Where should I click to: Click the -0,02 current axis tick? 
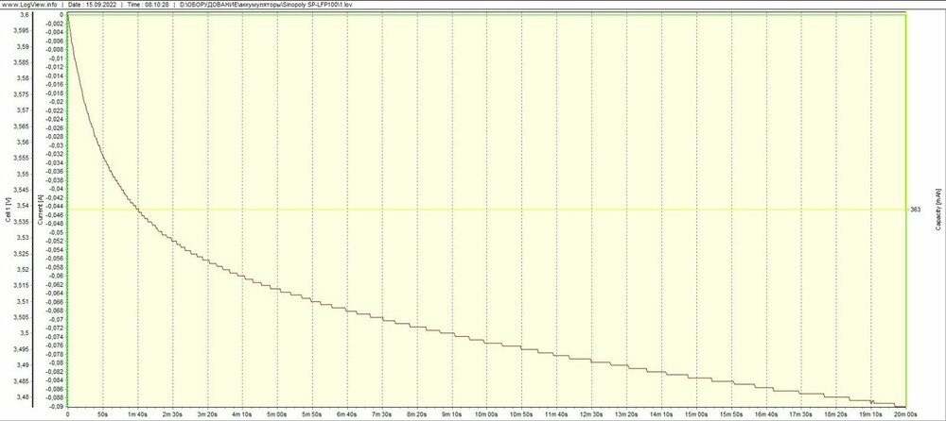pos(56,102)
